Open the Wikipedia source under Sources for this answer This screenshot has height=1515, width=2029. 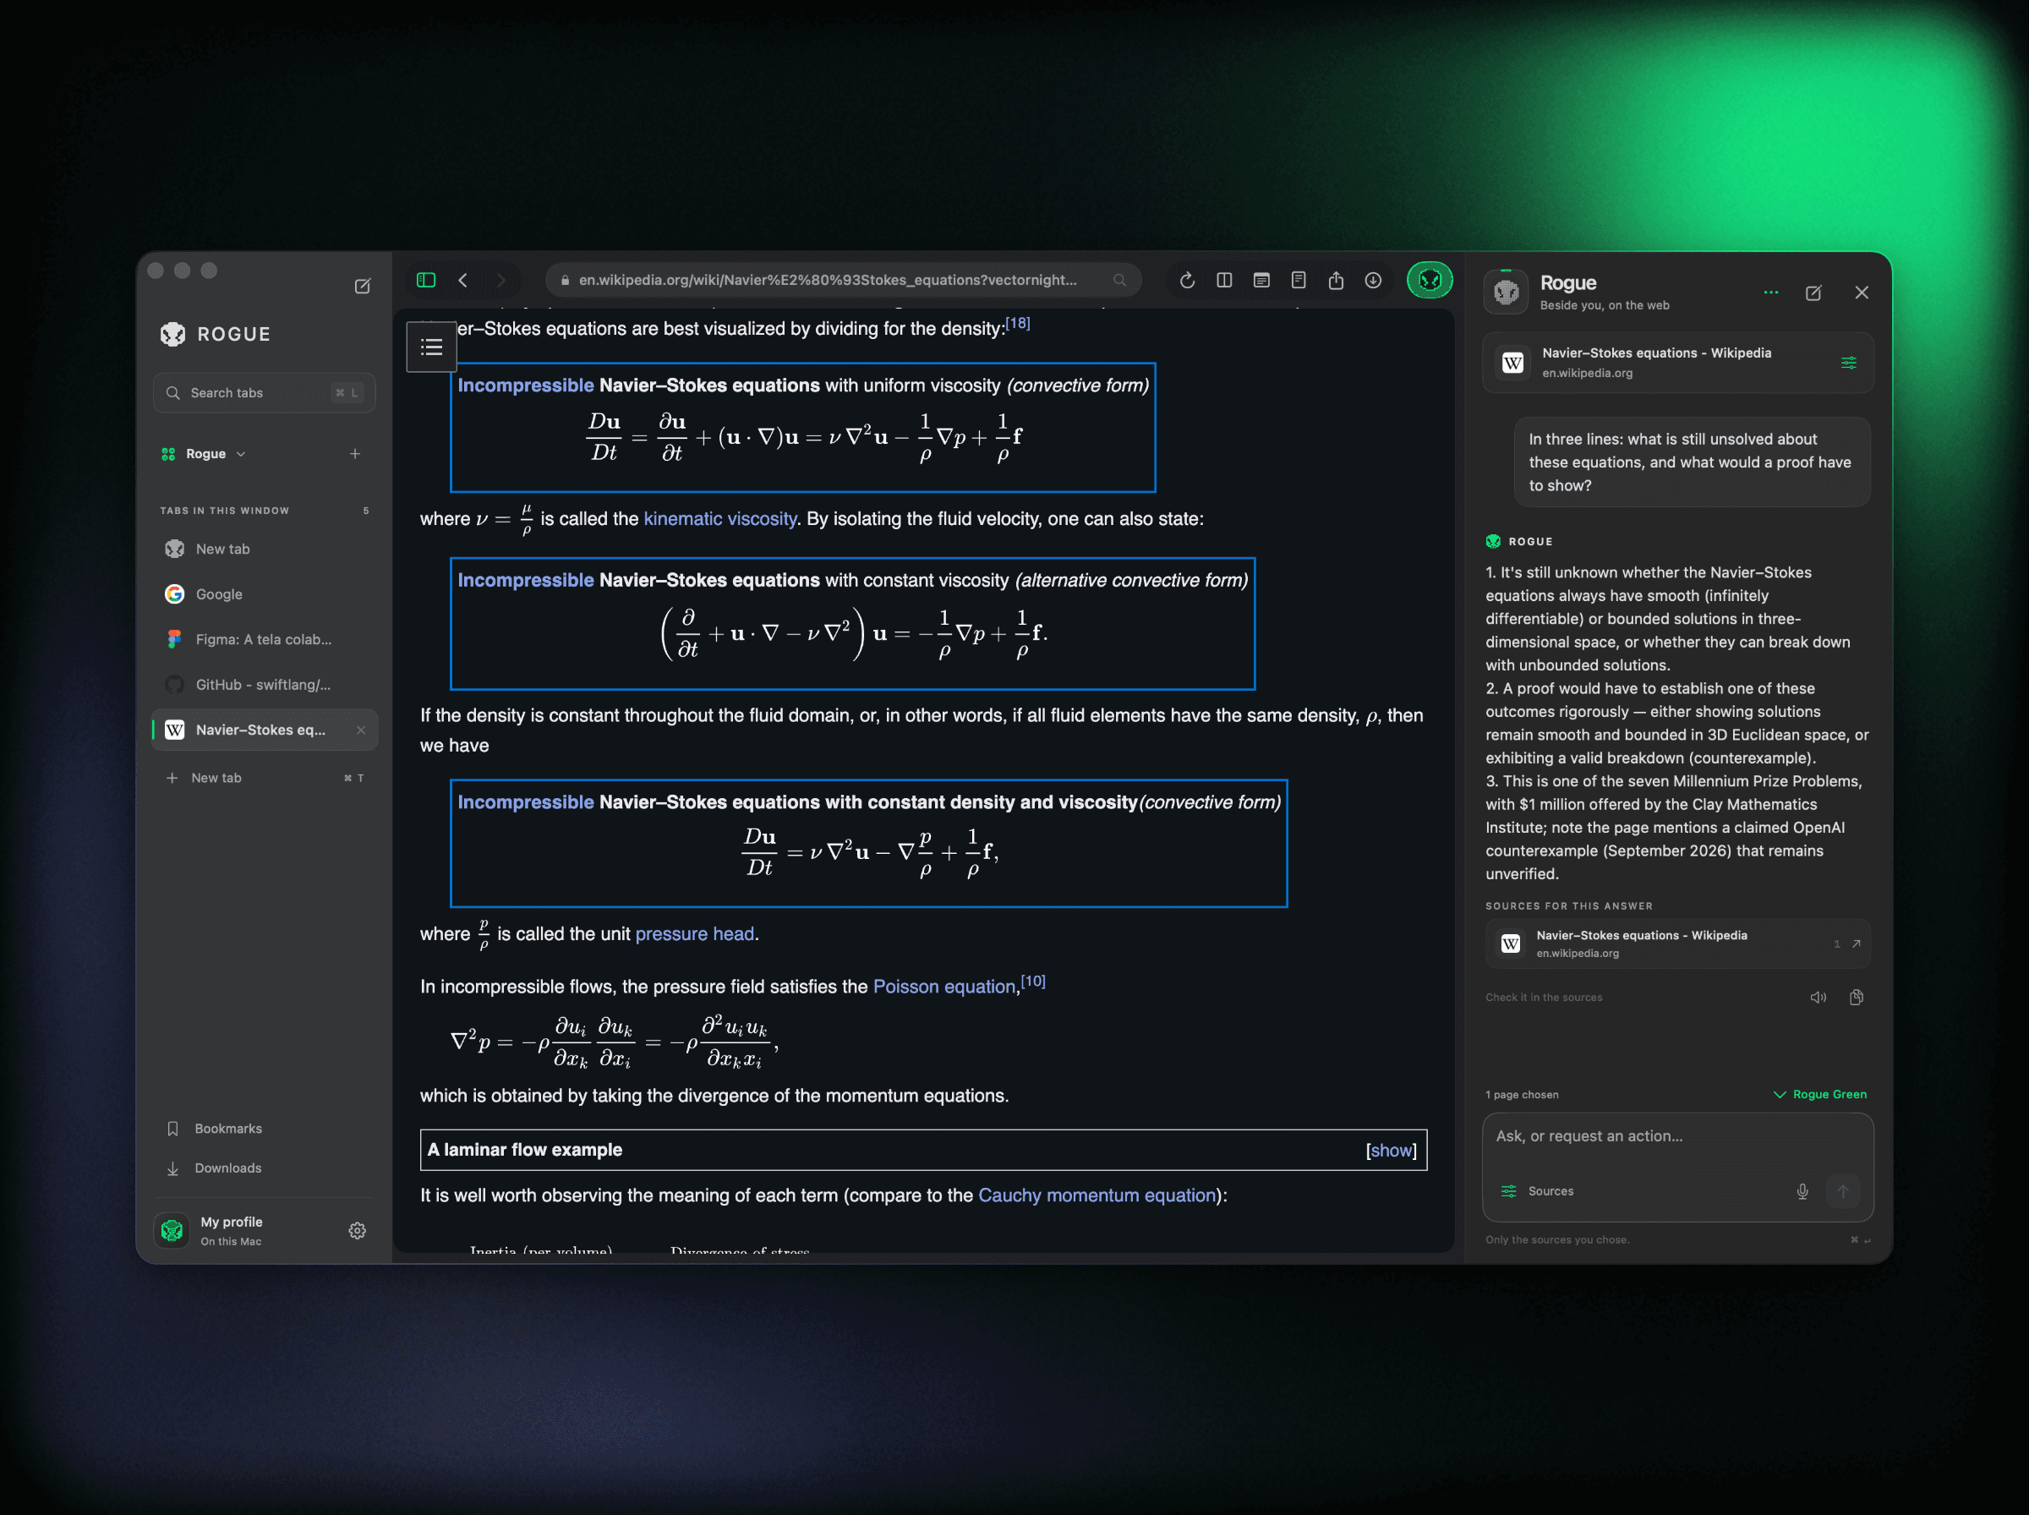1678,943
